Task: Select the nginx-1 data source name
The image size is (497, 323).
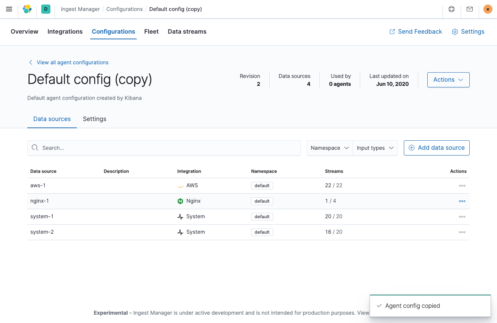Action: coord(39,201)
